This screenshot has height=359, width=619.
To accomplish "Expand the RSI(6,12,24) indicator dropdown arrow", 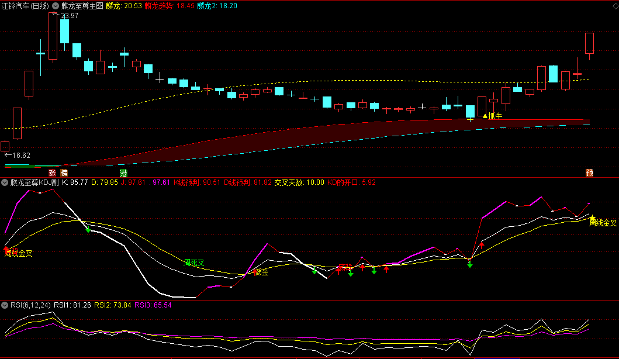I will 5,305.
